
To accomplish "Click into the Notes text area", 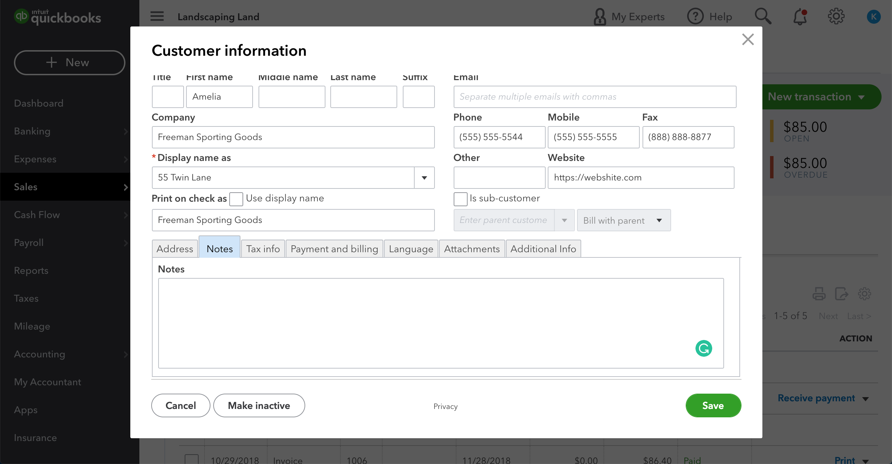I will tap(441, 323).
